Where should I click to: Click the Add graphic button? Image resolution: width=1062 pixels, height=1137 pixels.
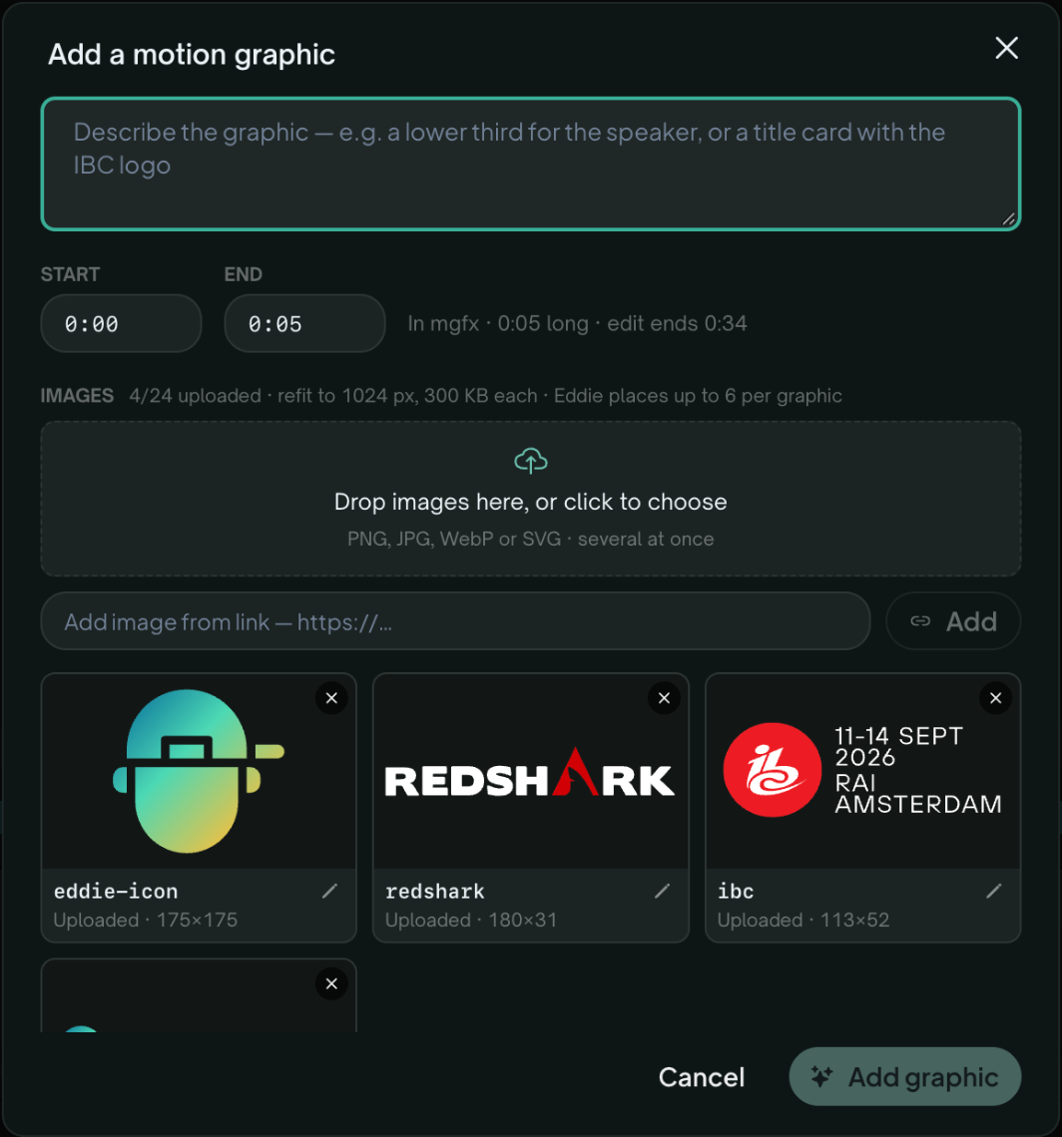click(x=904, y=1077)
